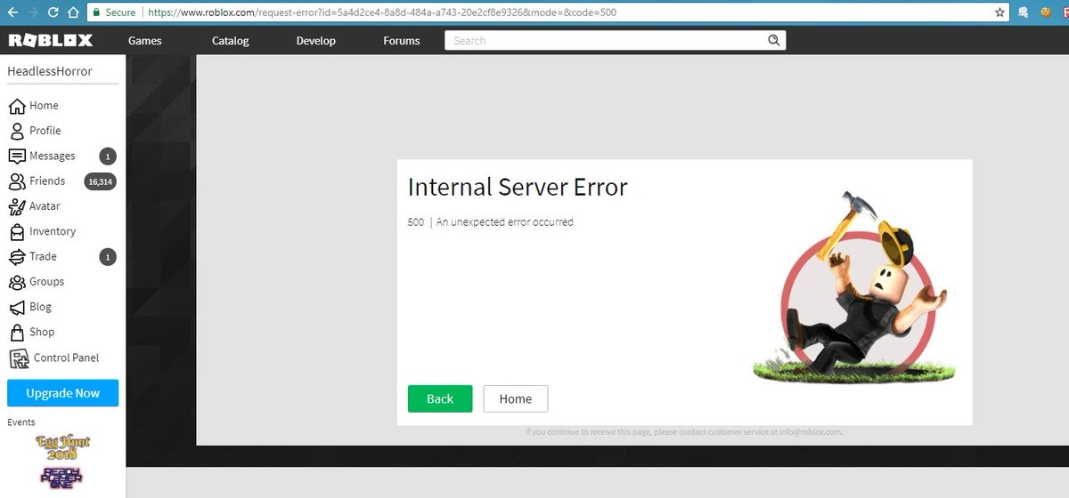Click the Trade arrows icon
The image size is (1069, 498).
tap(16, 256)
